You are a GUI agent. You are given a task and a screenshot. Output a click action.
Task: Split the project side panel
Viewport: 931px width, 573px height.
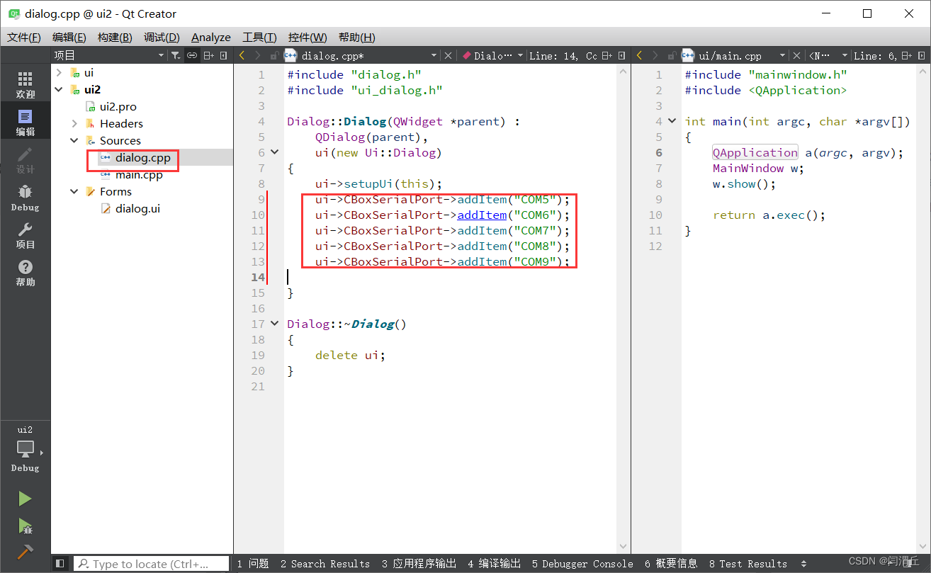pyautogui.click(x=209, y=55)
